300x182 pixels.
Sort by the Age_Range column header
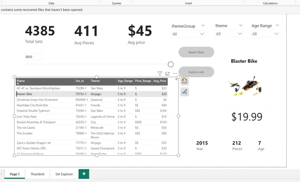pyautogui.click(x=125, y=81)
